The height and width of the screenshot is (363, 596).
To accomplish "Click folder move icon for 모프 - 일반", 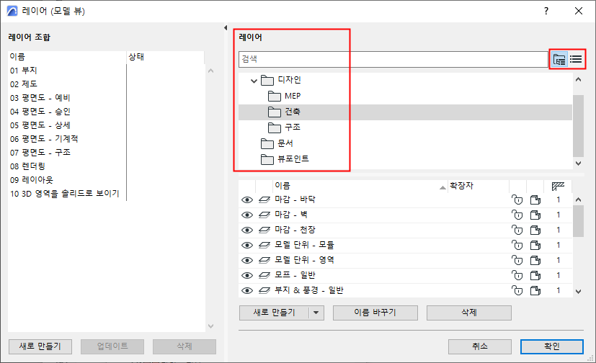I will click(535, 275).
